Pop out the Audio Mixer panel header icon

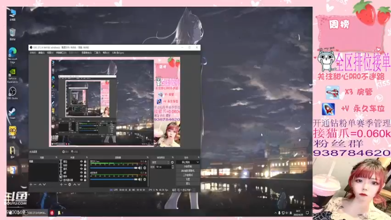coord(148,157)
